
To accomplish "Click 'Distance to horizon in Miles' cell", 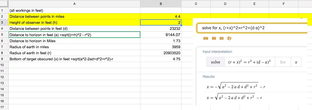I will [74, 41].
